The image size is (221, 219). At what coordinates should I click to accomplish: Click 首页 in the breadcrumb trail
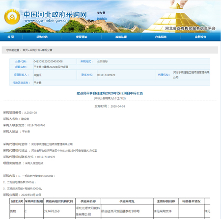coord(25,50)
